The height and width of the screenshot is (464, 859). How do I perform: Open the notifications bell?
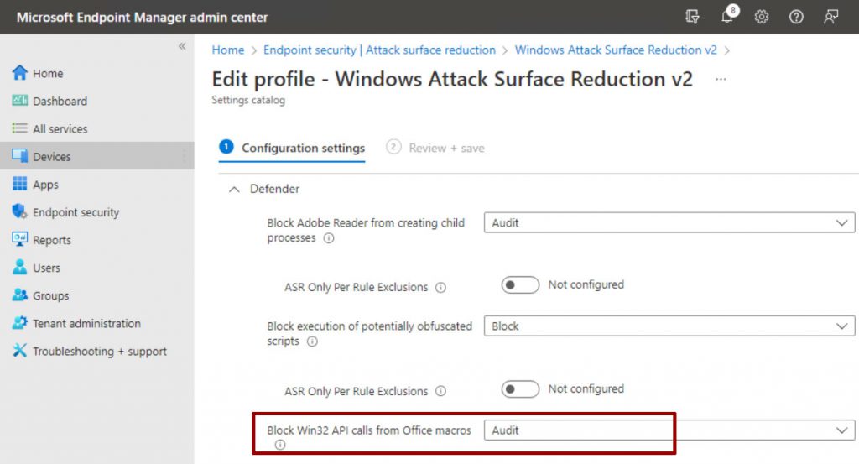click(727, 16)
